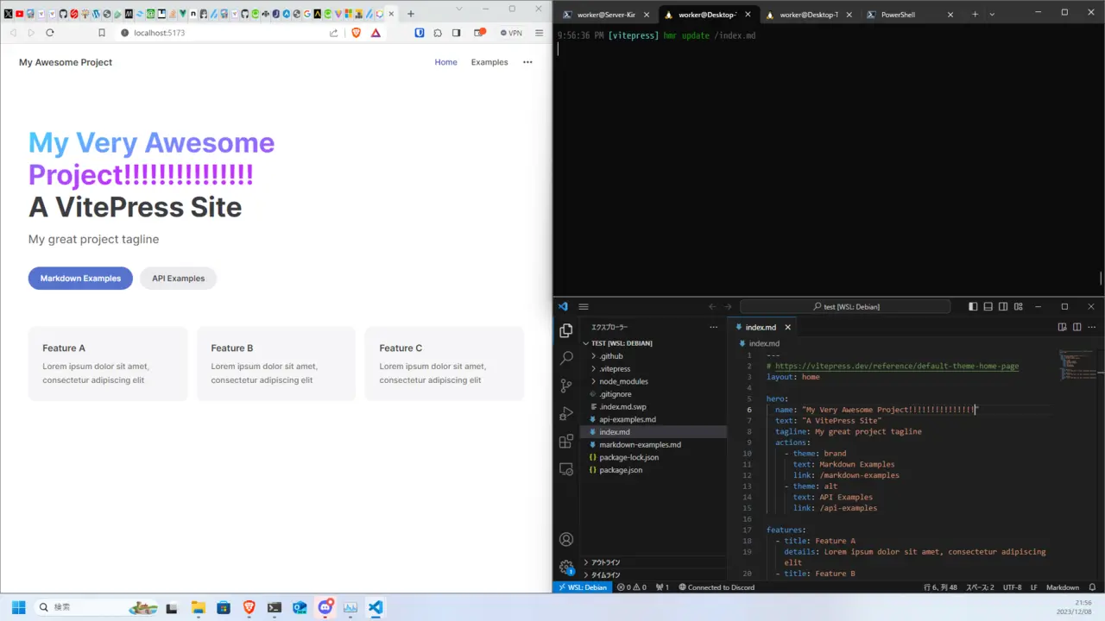This screenshot has height=621, width=1105.
Task: Click VS Code command center search box
Action: pyautogui.click(x=845, y=306)
